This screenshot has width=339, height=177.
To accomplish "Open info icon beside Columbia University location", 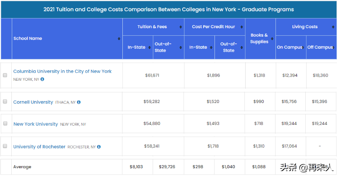I will click(42, 79).
